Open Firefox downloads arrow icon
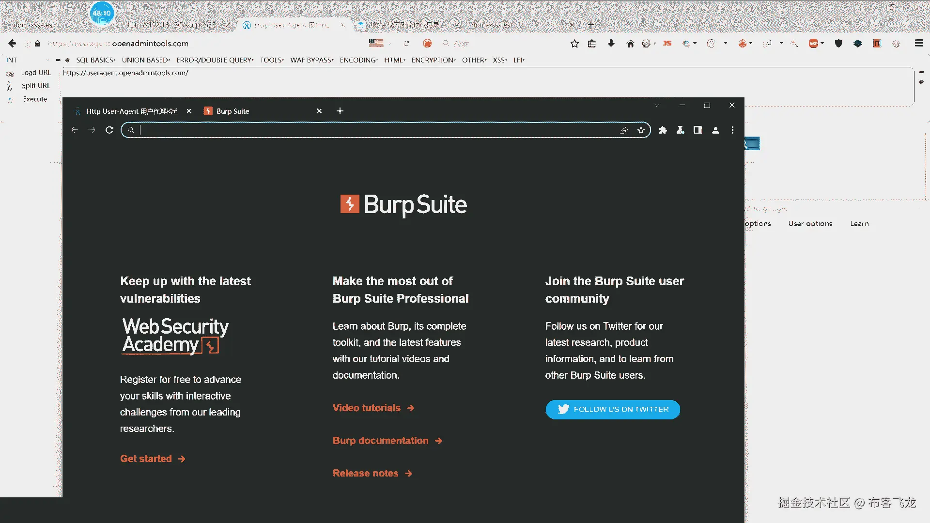930x523 pixels. [611, 44]
